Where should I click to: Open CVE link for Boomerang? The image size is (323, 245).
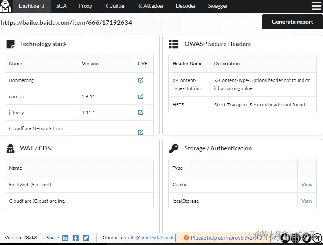[x=141, y=80]
